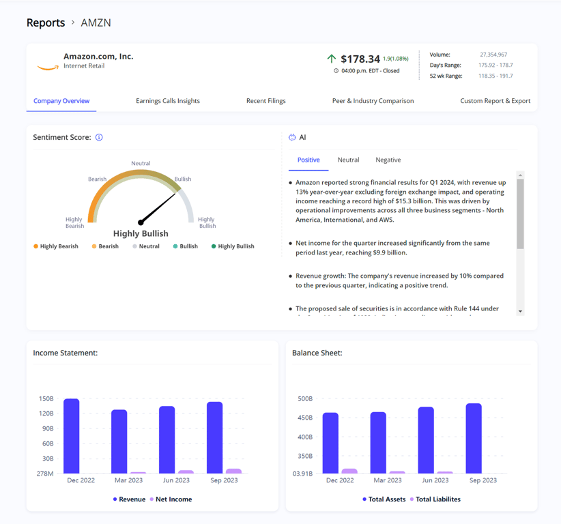The width and height of the screenshot is (561, 524).
Task: Open the Earnings Calls Insights tab
Action: click(168, 101)
